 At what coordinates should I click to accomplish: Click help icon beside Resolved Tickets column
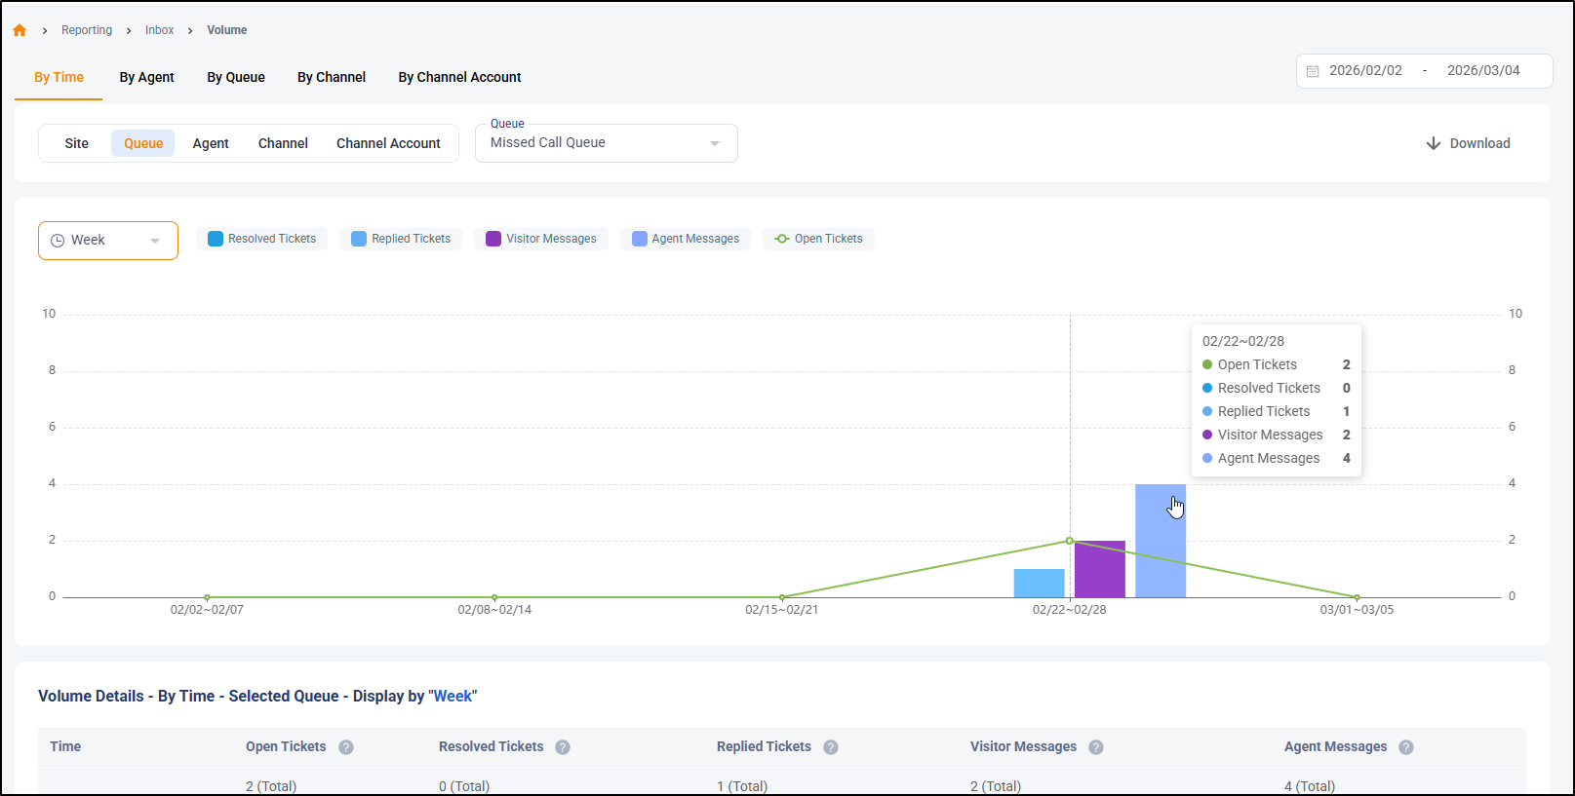563,747
